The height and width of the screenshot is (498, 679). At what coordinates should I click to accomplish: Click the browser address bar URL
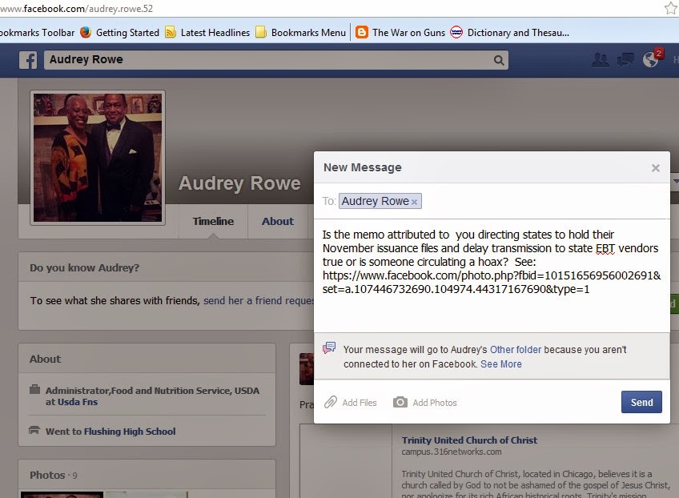click(77, 8)
